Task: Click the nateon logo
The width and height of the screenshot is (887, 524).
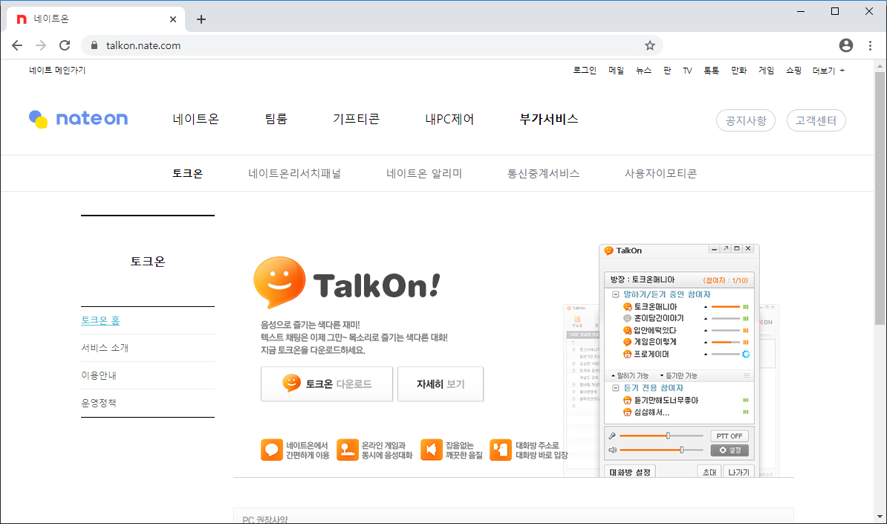Action: tap(79, 119)
